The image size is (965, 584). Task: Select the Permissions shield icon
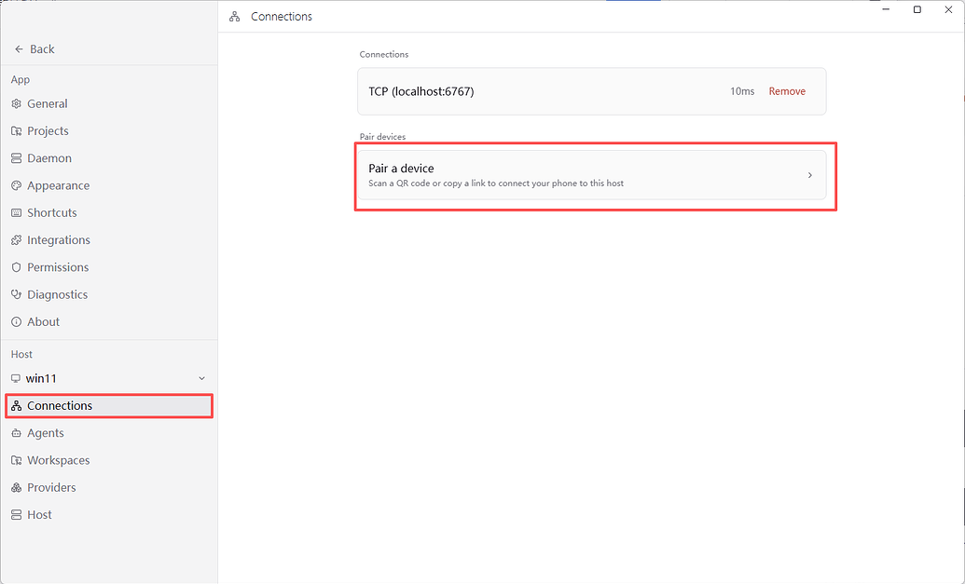(x=16, y=267)
